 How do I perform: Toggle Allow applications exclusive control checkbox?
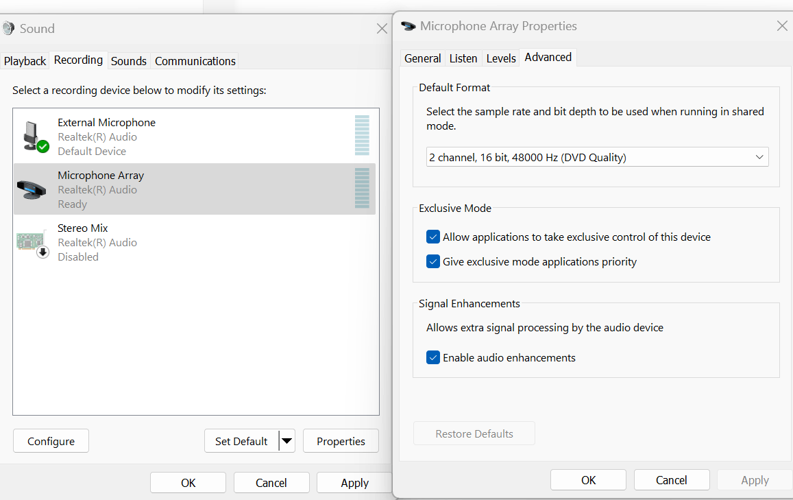[x=433, y=237]
